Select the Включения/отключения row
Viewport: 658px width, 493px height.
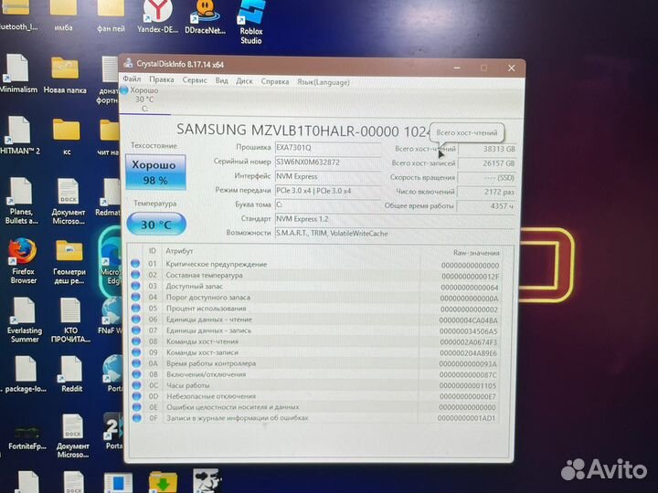point(314,374)
